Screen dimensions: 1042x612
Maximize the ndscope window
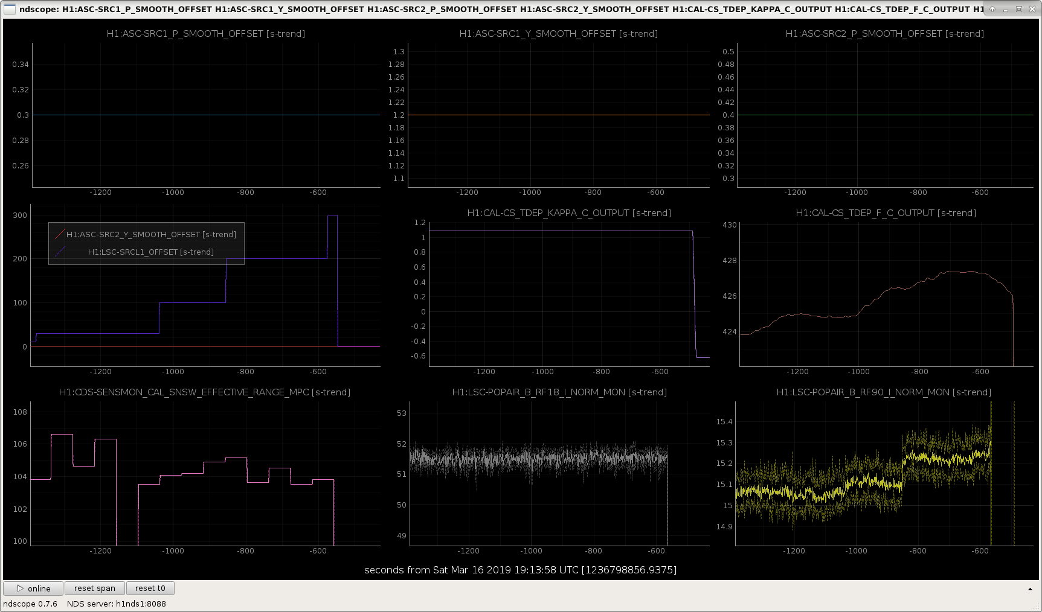click(1019, 9)
